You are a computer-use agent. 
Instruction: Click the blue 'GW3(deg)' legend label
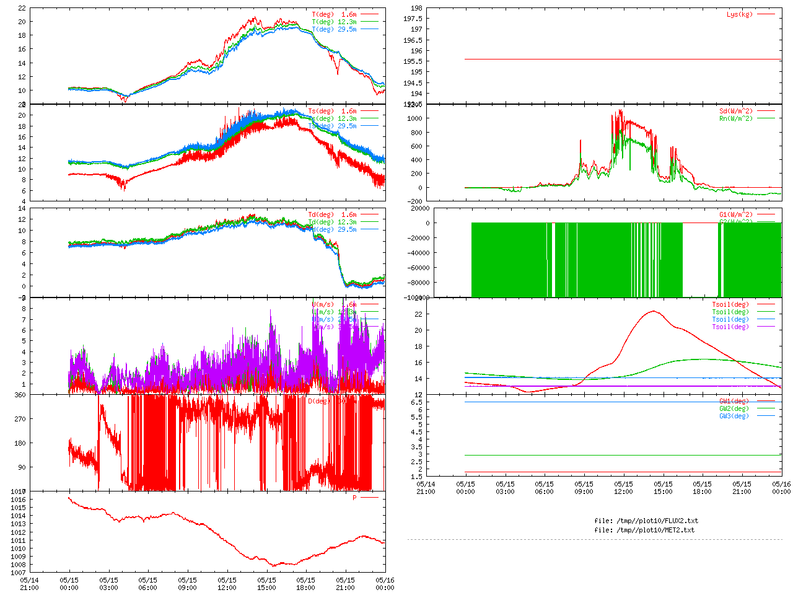[734, 416]
